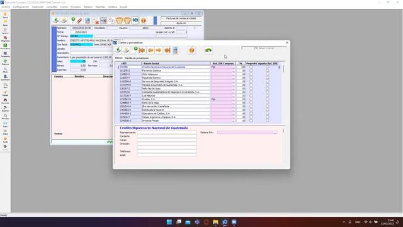Open help icon in Clientes dialog toolbar
The height and width of the screenshot is (227, 403).
tap(191, 50)
